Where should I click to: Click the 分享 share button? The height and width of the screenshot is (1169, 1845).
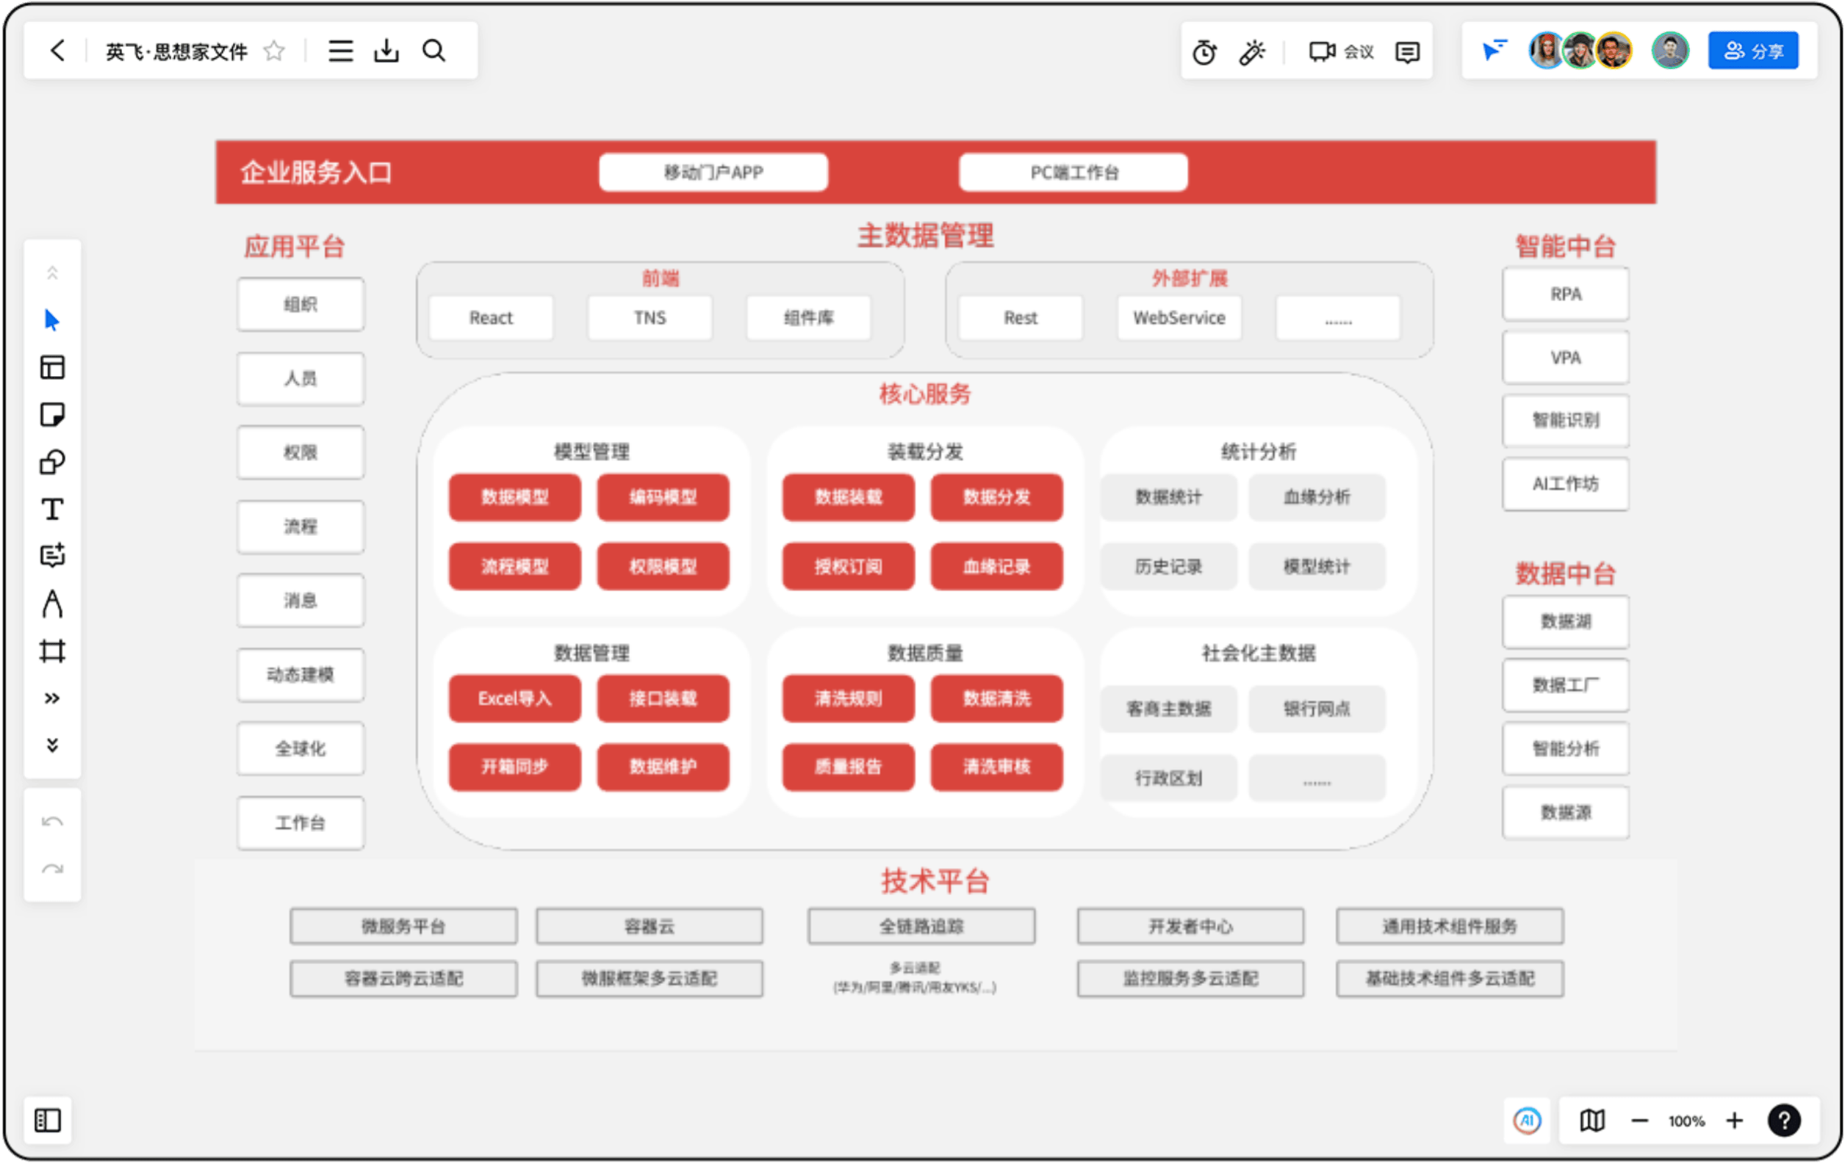[x=1753, y=51]
